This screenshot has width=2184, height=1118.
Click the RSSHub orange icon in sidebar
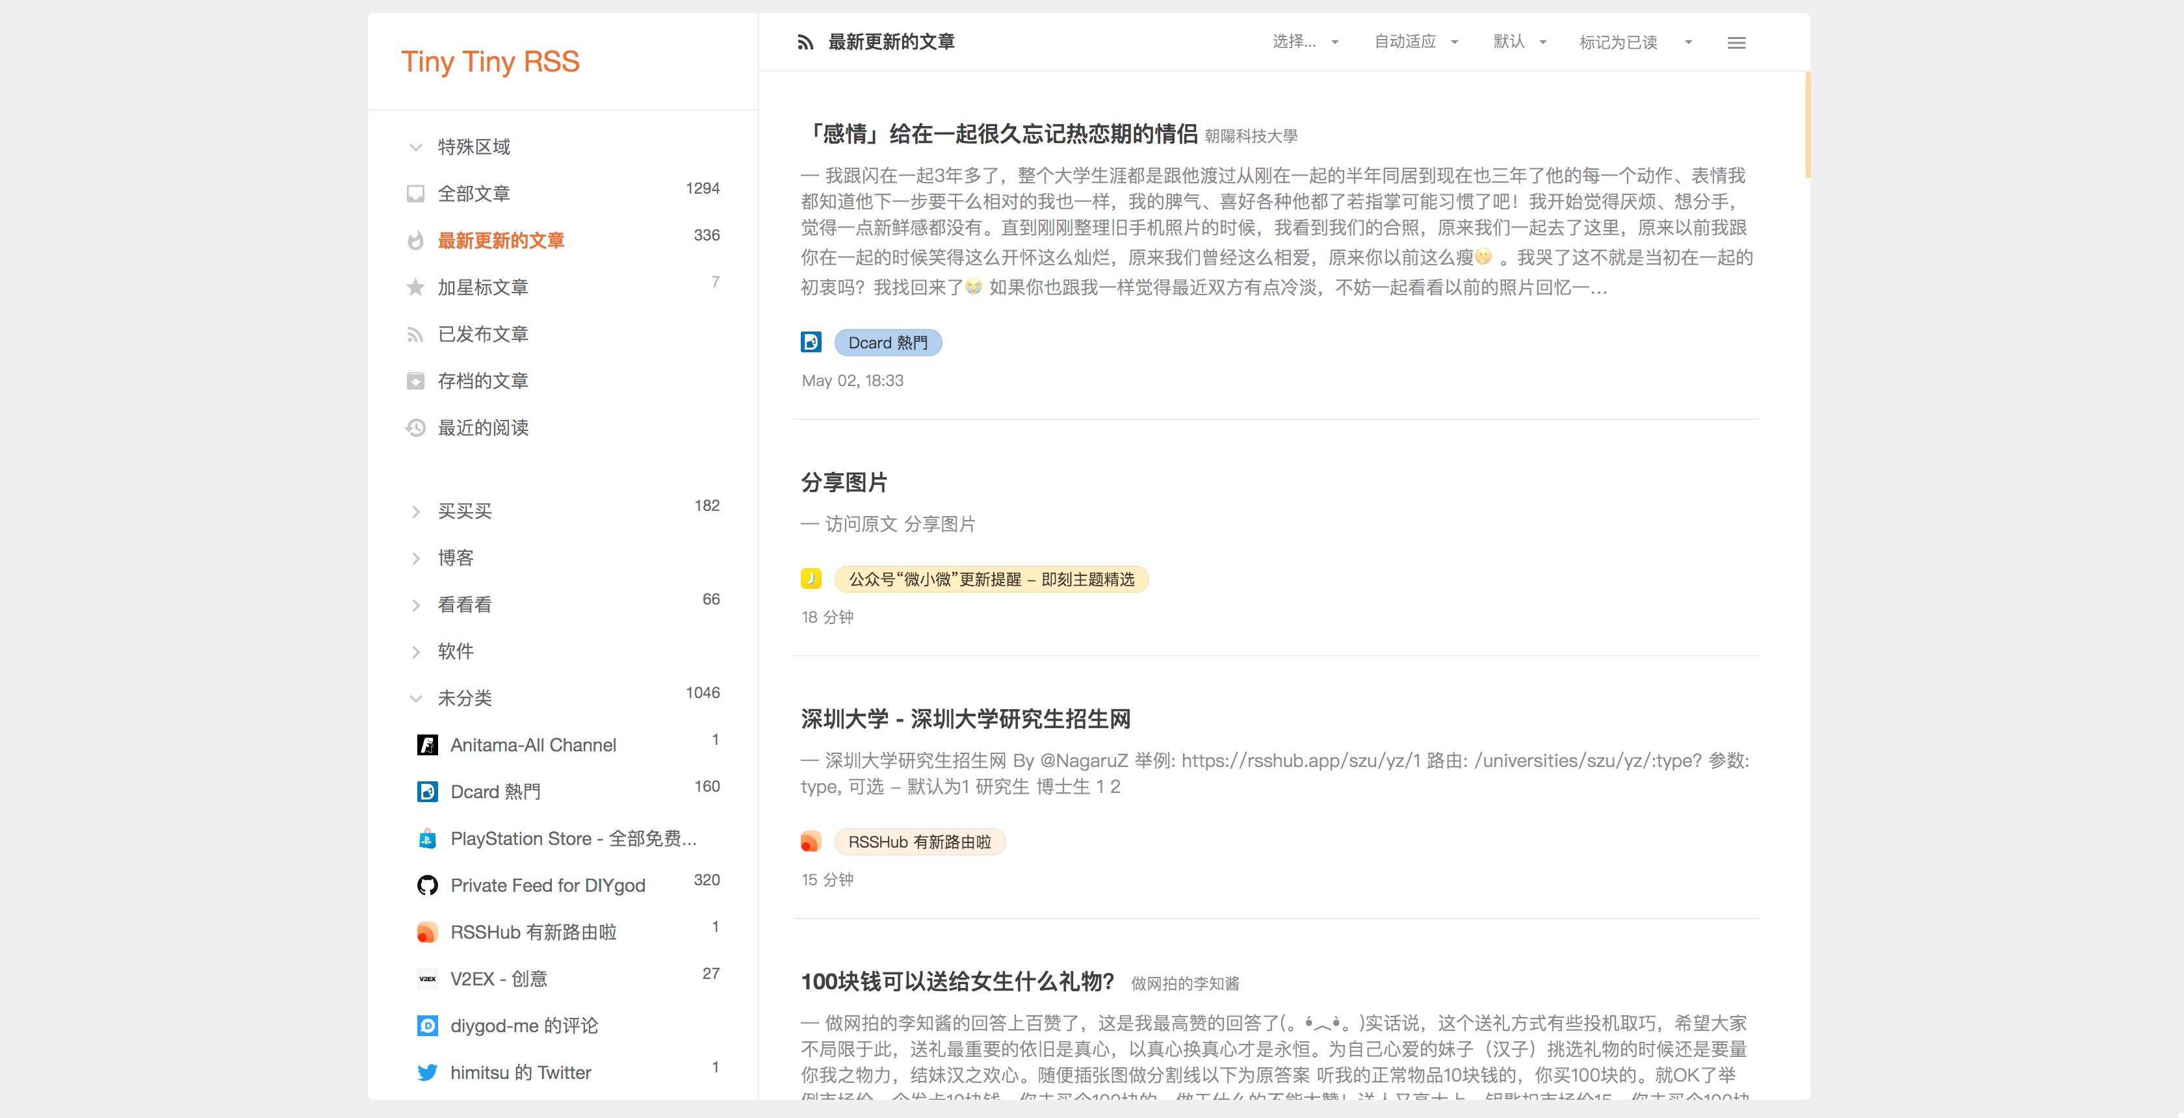427,932
